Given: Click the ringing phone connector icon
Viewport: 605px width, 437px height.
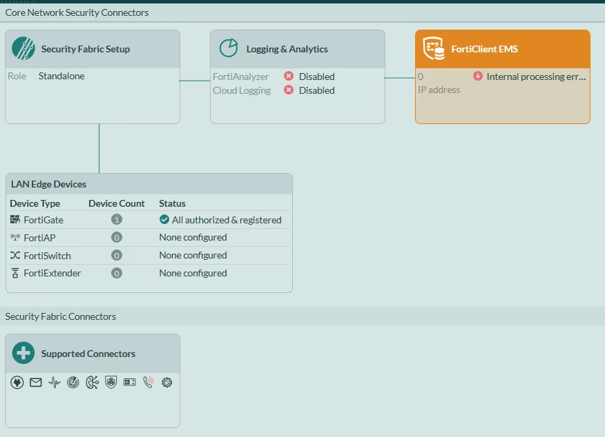Looking at the screenshot, I should (148, 382).
